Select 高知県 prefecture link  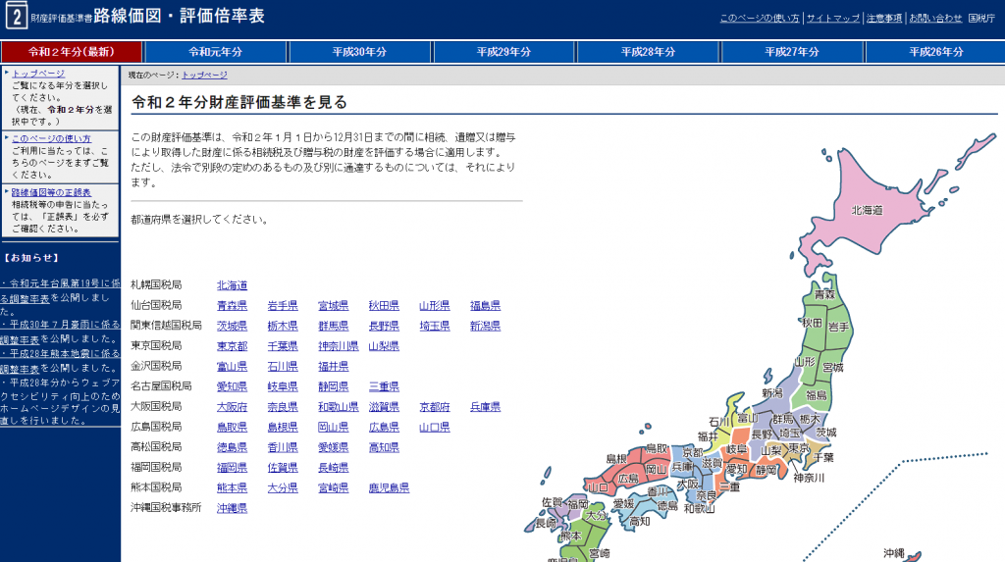point(384,447)
